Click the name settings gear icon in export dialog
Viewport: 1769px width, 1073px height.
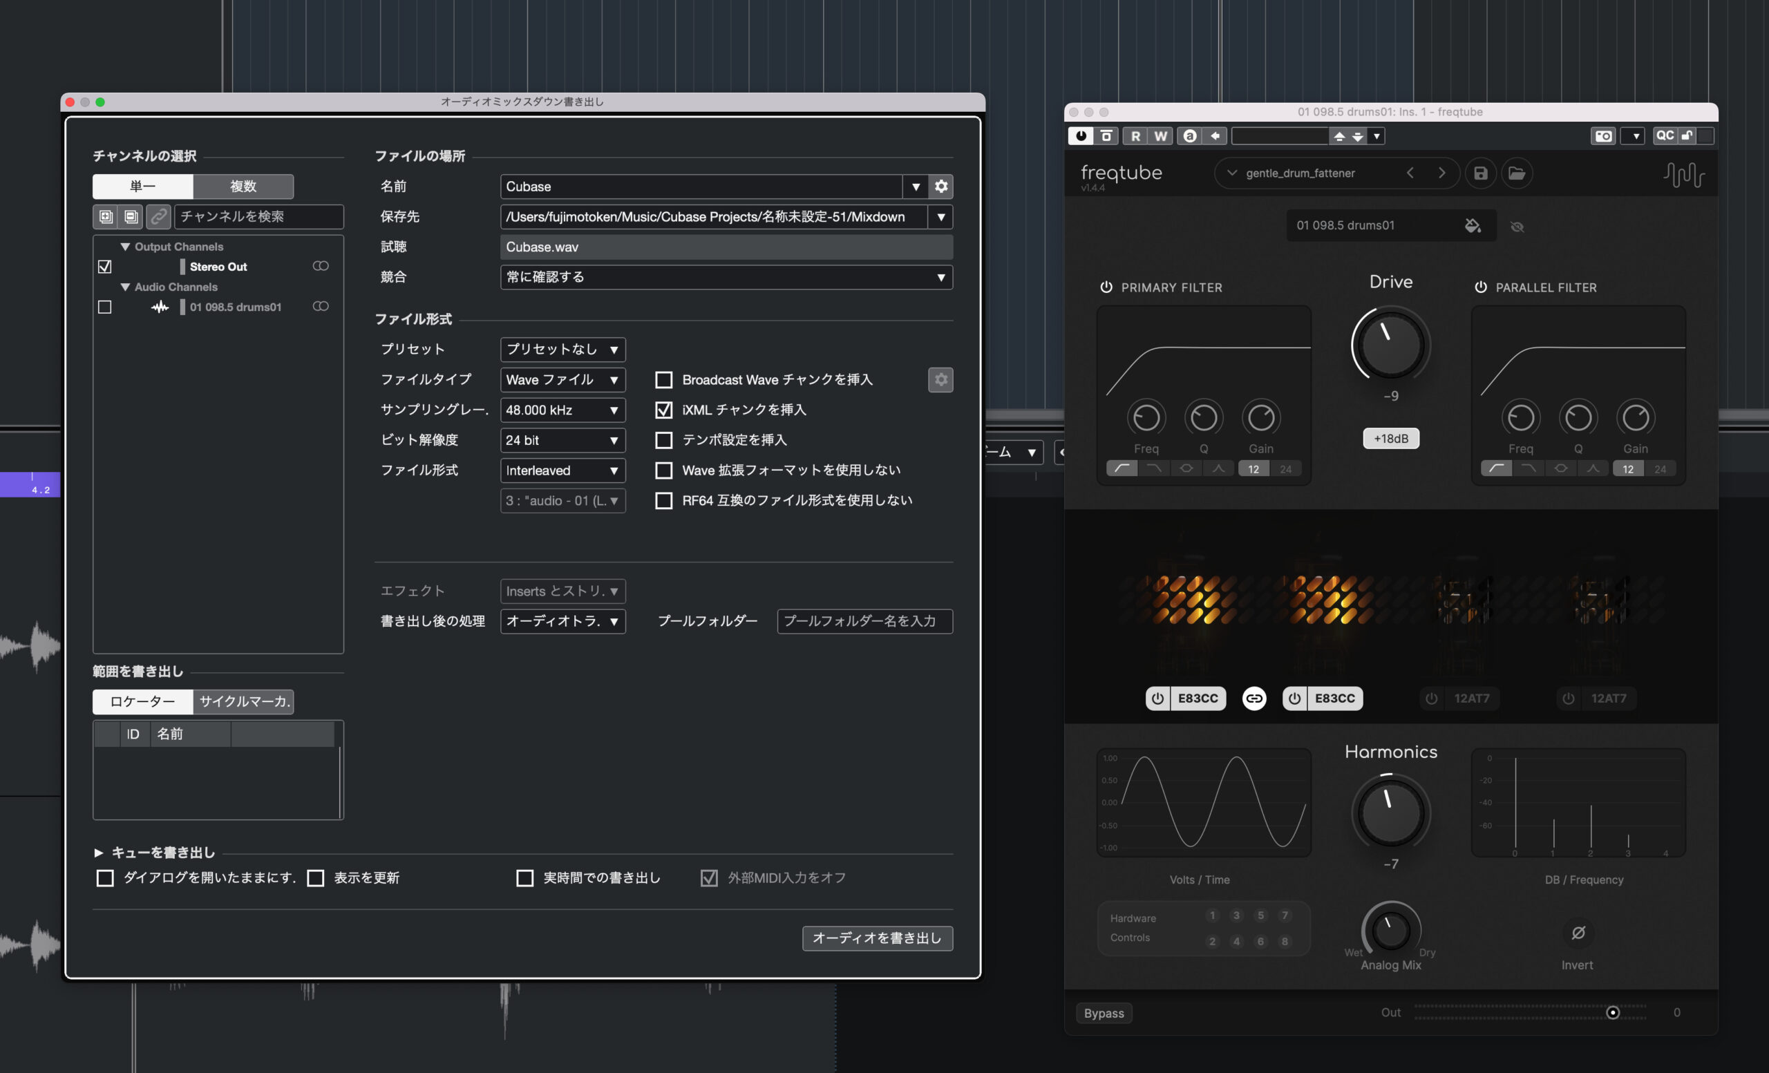[940, 187]
